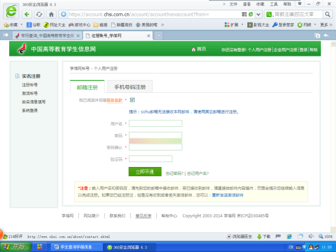The width and height of the screenshot is (336, 252).
Task: Click the 意见反馈 footer link
Action: point(143,216)
